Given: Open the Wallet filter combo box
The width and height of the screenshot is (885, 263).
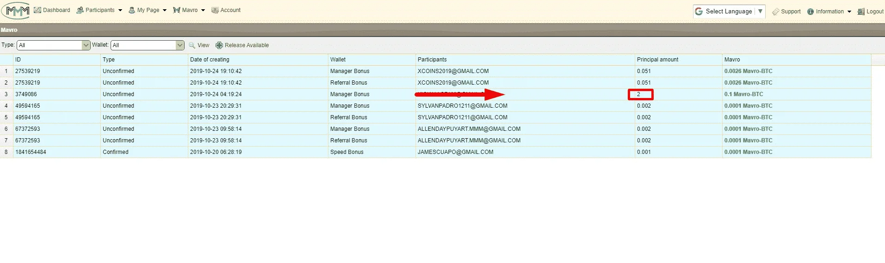Looking at the screenshot, I should [147, 45].
